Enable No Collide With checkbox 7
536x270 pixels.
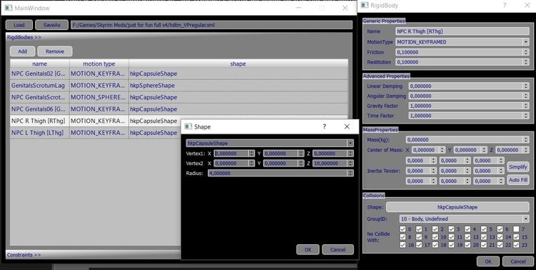point(516,229)
